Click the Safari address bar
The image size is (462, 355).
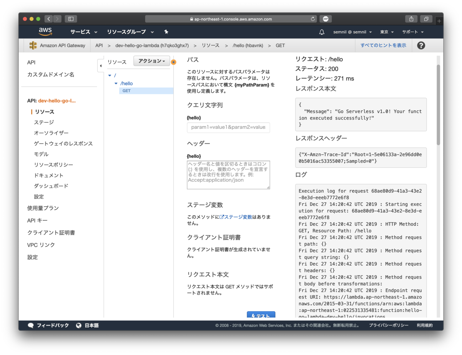click(x=231, y=19)
